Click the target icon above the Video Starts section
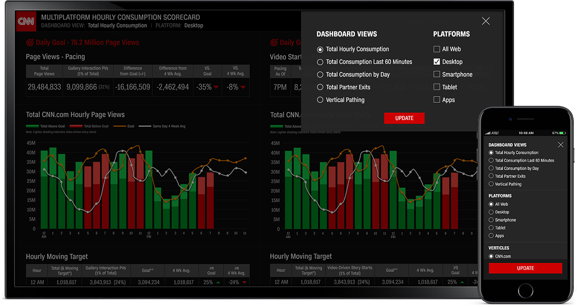The height and width of the screenshot is (307, 577). (x=274, y=42)
